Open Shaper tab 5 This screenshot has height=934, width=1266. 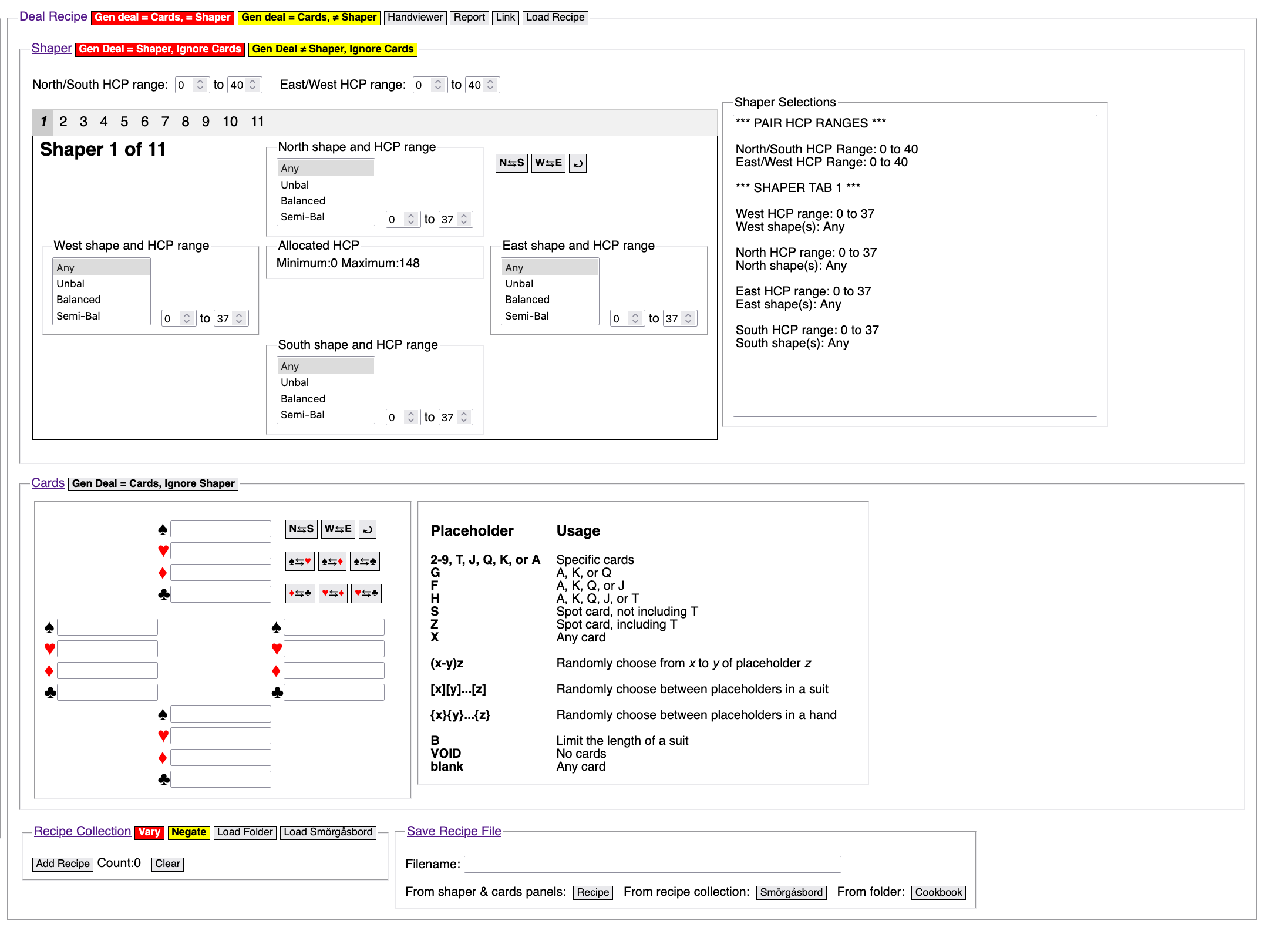[124, 122]
